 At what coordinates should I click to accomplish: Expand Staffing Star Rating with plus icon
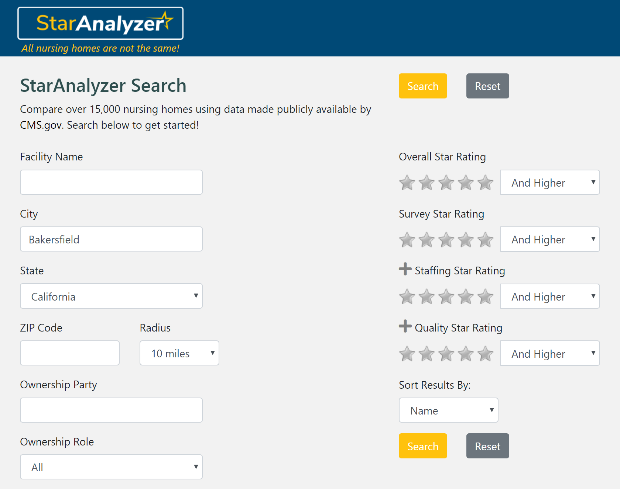click(x=405, y=269)
